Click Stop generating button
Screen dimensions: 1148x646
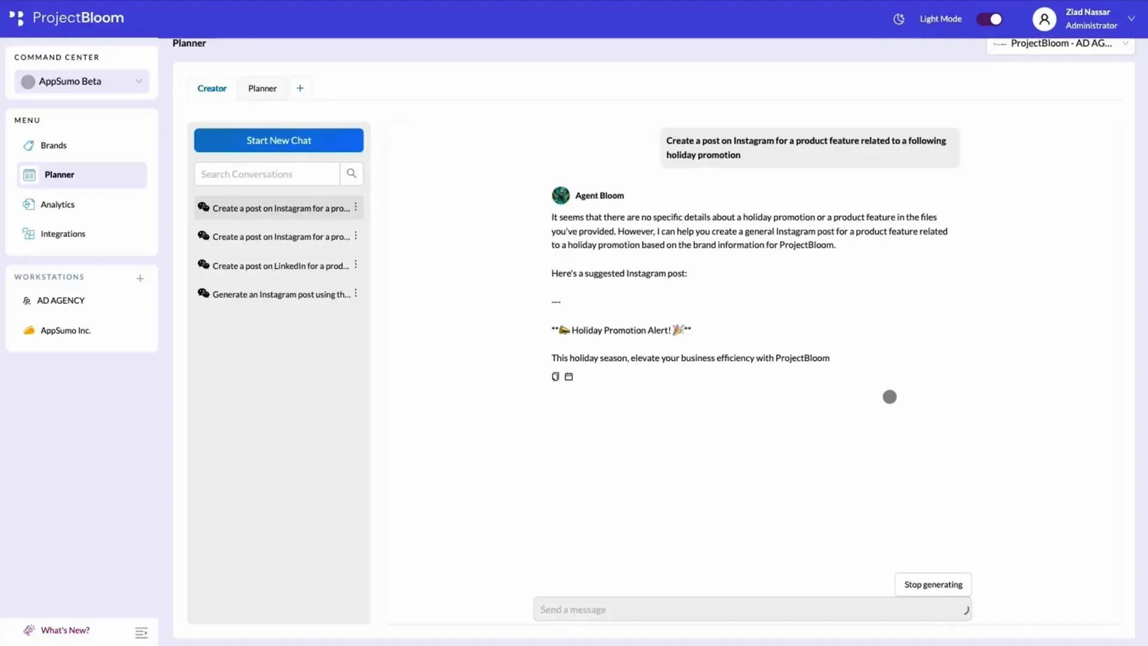pyautogui.click(x=933, y=584)
